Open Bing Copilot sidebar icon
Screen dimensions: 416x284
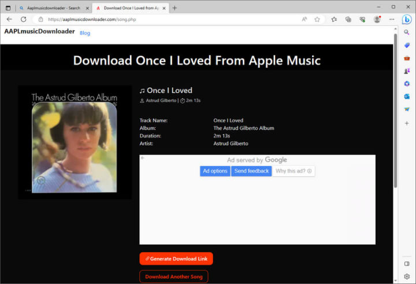[x=406, y=19]
